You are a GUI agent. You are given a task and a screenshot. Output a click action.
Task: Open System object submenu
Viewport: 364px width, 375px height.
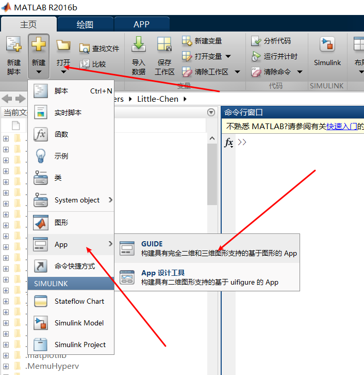click(71, 200)
